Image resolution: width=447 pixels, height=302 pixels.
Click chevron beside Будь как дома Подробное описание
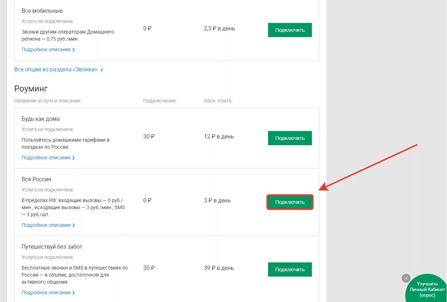[x=74, y=158]
